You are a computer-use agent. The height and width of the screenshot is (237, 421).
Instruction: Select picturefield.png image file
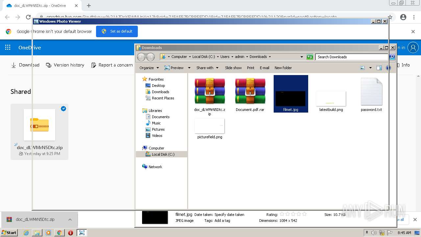point(210,128)
